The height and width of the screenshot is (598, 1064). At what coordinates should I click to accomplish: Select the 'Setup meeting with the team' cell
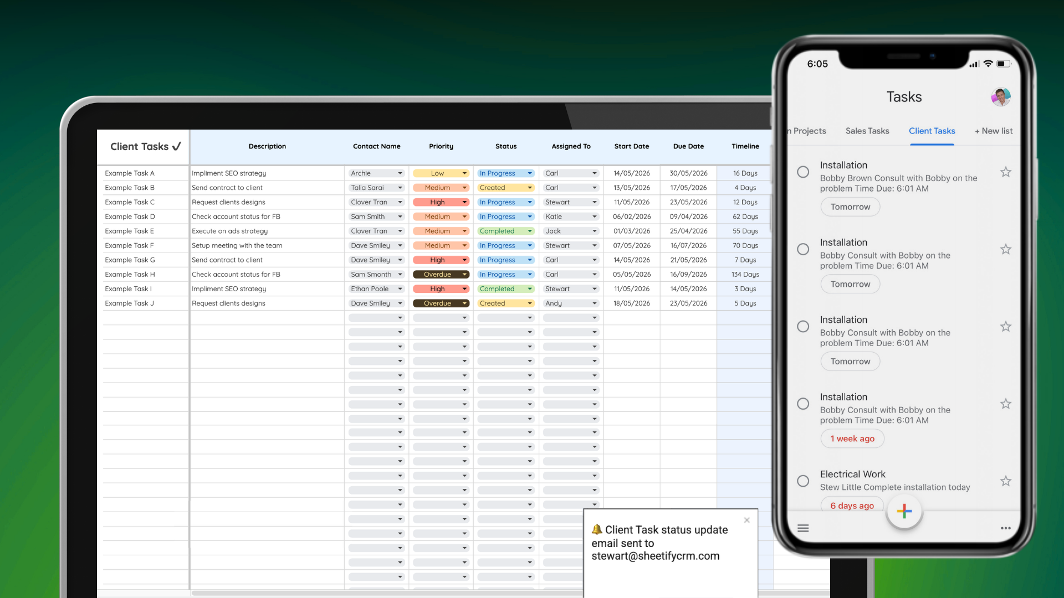(x=267, y=246)
